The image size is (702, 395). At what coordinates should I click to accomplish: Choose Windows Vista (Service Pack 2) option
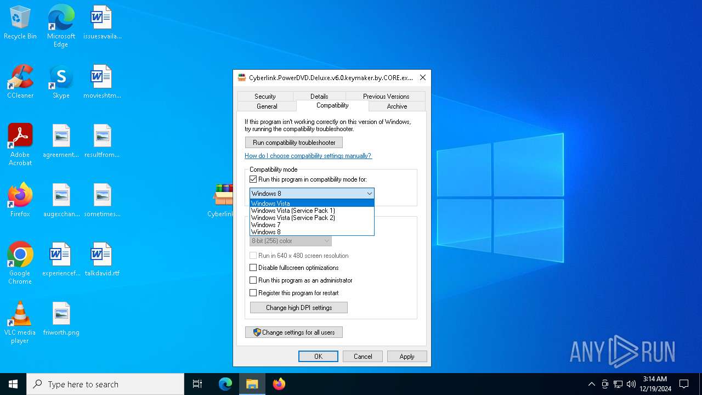[312, 218]
